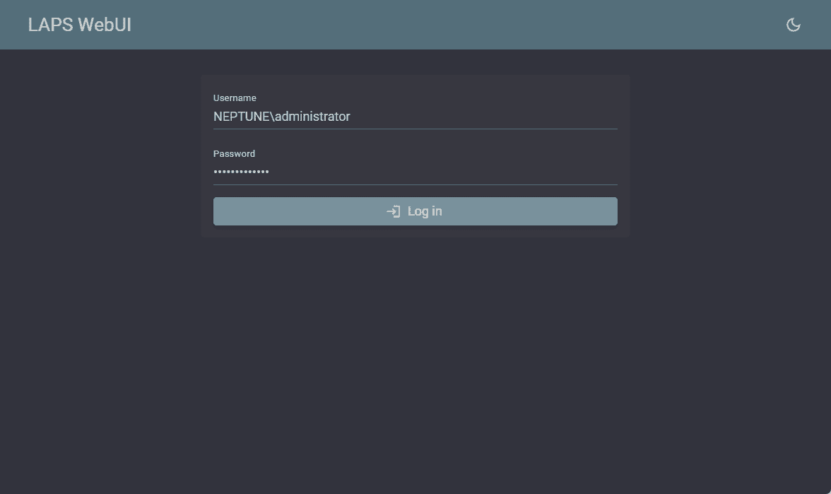Switch the color theme using the navbar icon
Screen dimensions: 831x494
tap(793, 24)
